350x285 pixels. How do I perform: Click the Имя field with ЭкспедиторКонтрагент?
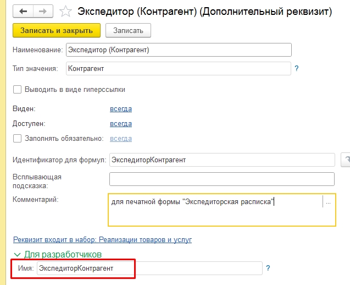pyautogui.click(x=149, y=268)
